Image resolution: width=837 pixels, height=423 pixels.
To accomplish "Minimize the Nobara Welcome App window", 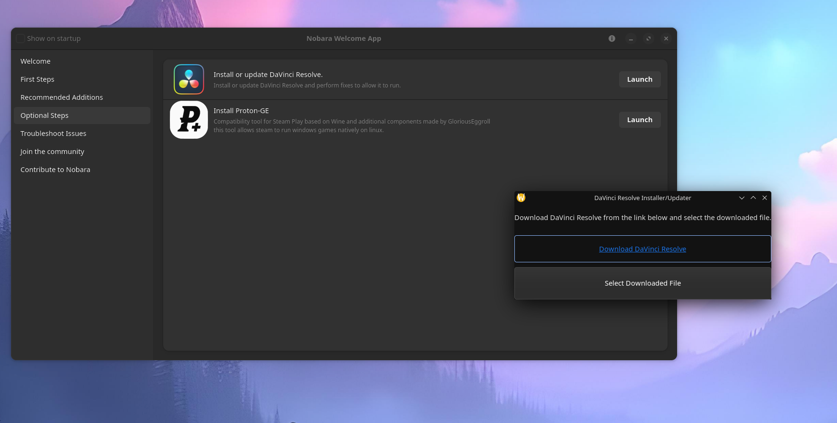I will coord(631,38).
